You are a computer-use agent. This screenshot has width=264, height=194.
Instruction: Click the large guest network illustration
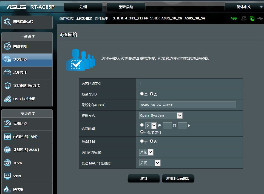(81, 60)
